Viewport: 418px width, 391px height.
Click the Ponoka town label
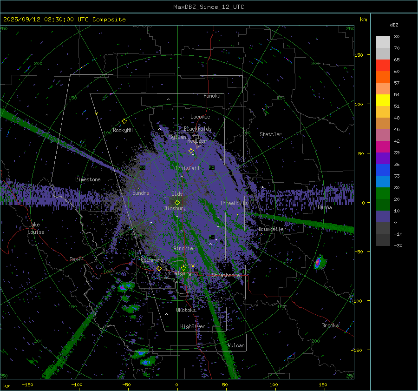(x=212, y=96)
